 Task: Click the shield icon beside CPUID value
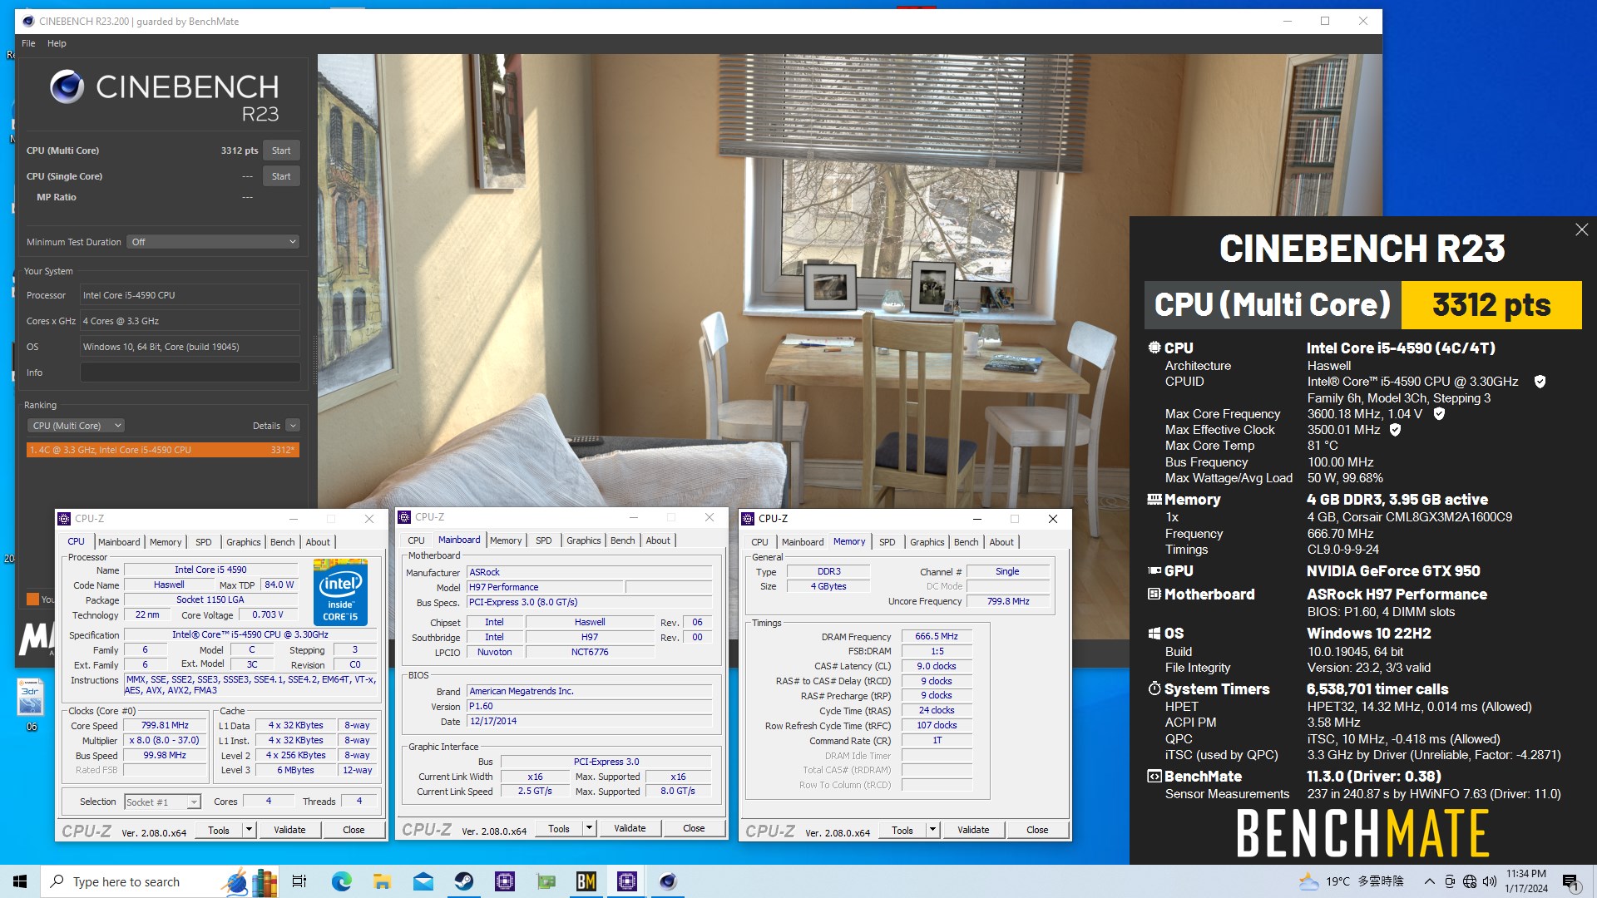point(1540,382)
